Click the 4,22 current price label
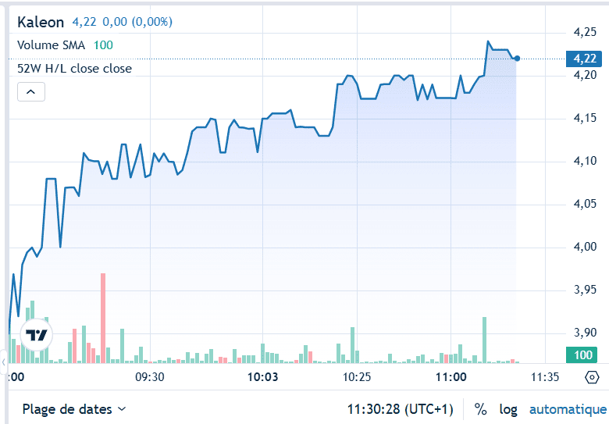The width and height of the screenshot is (609, 424). click(x=584, y=59)
